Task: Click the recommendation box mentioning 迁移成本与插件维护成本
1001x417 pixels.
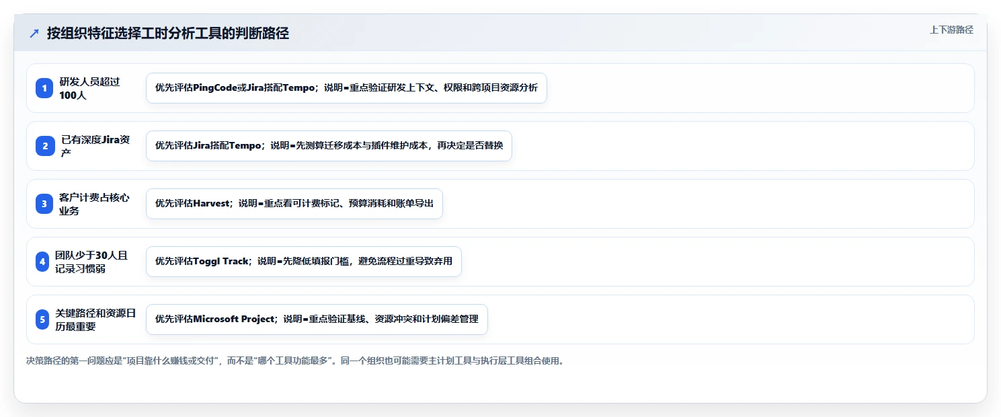Action: click(x=329, y=146)
